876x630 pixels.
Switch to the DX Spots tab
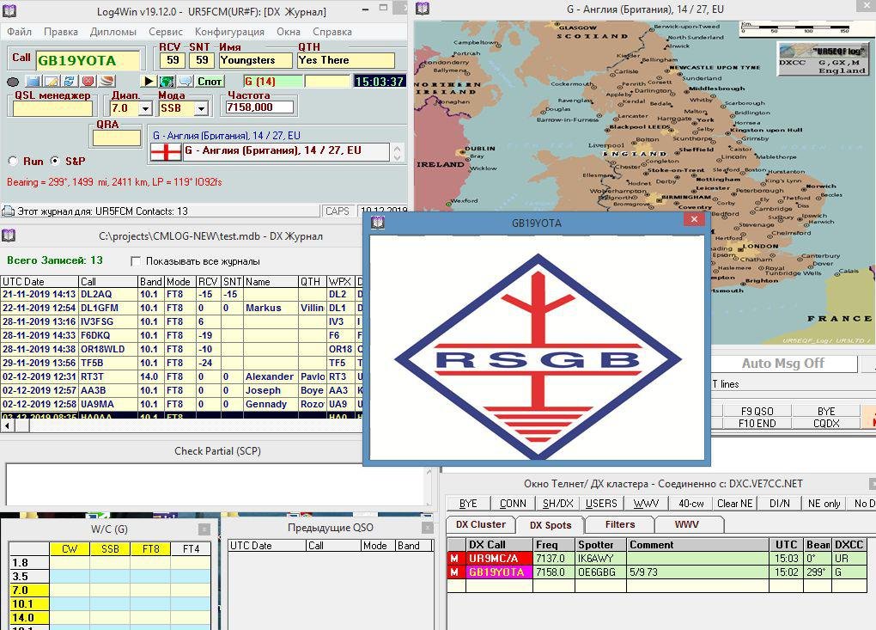tap(551, 525)
